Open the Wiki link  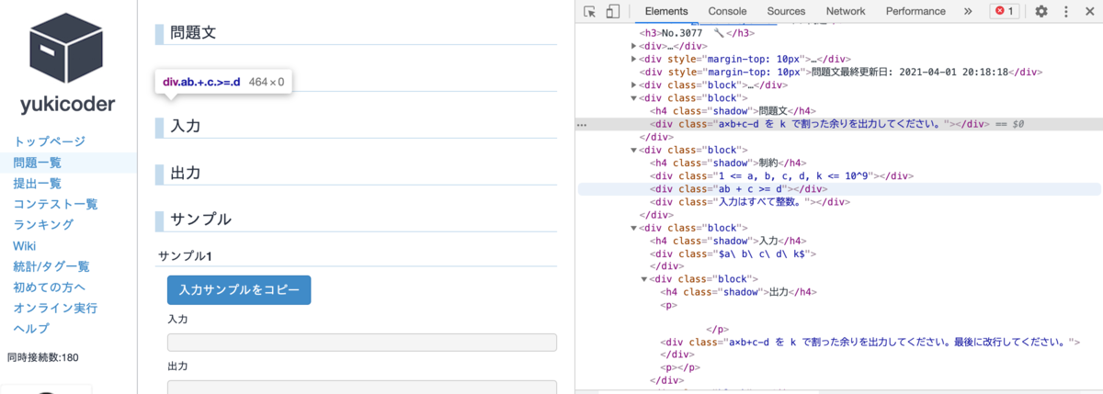(24, 245)
